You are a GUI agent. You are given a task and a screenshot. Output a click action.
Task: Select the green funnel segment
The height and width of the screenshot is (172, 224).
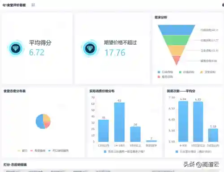(x=177, y=40)
